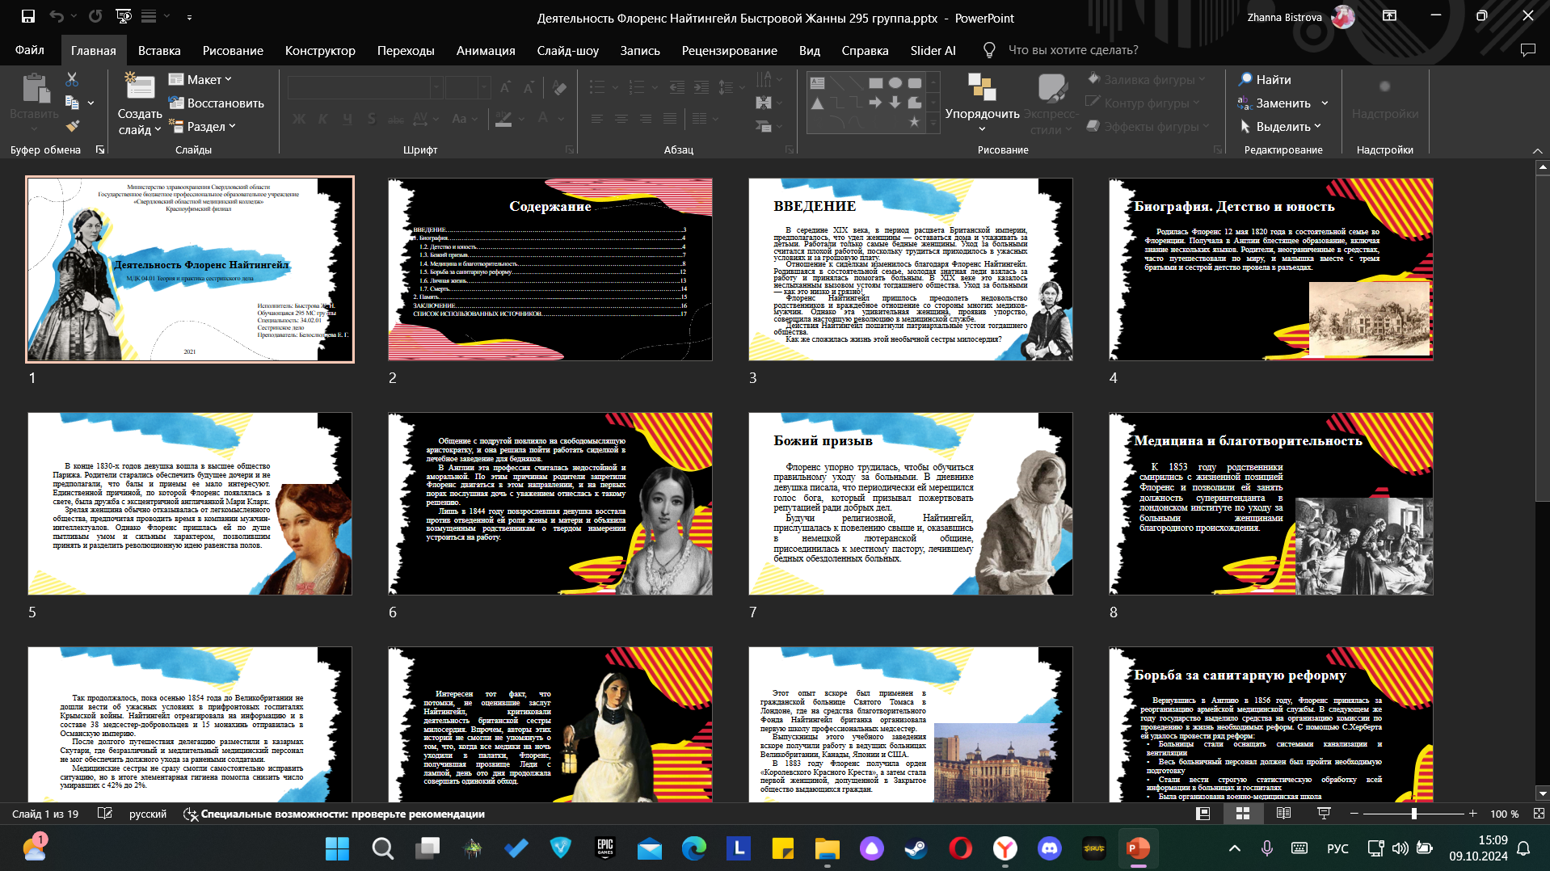
Task: Expand the Раздел section dropdown
Action: (x=202, y=126)
